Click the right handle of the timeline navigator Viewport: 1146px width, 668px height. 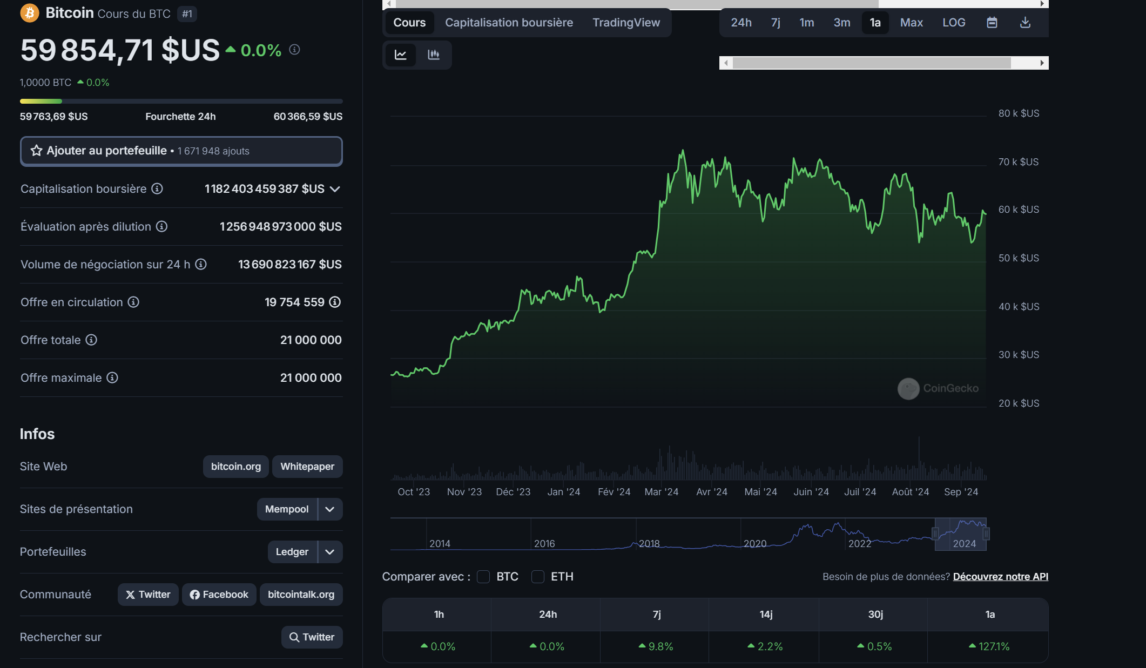point(986,534)
